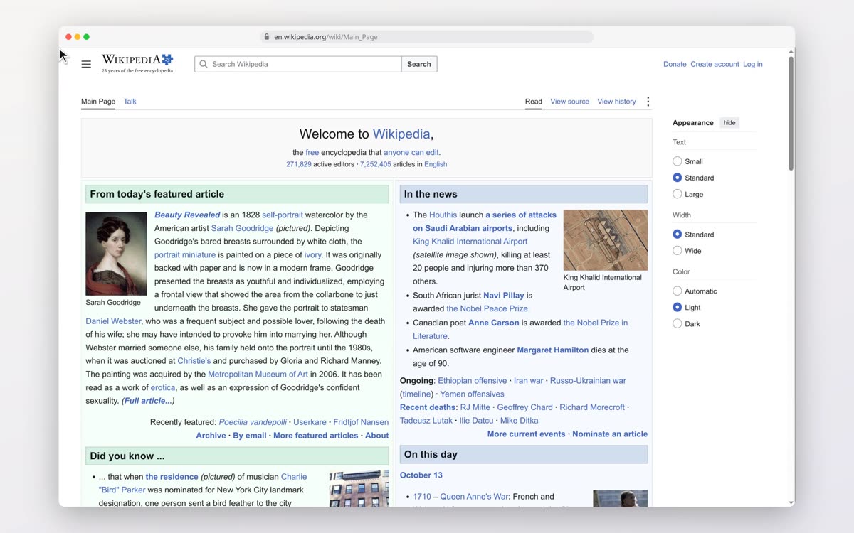Open Navi Pillay article link

(504, 295)
